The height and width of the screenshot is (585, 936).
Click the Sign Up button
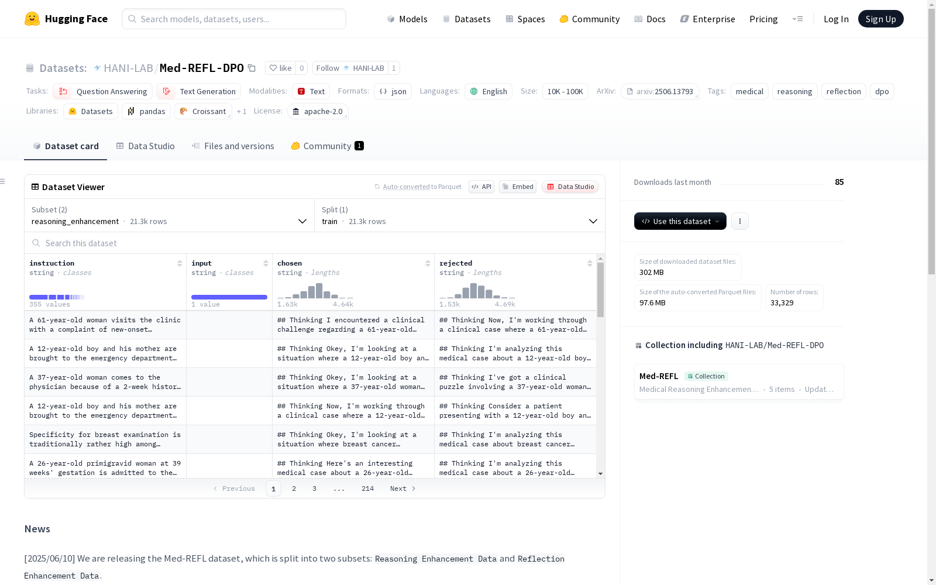coord(881,19)
